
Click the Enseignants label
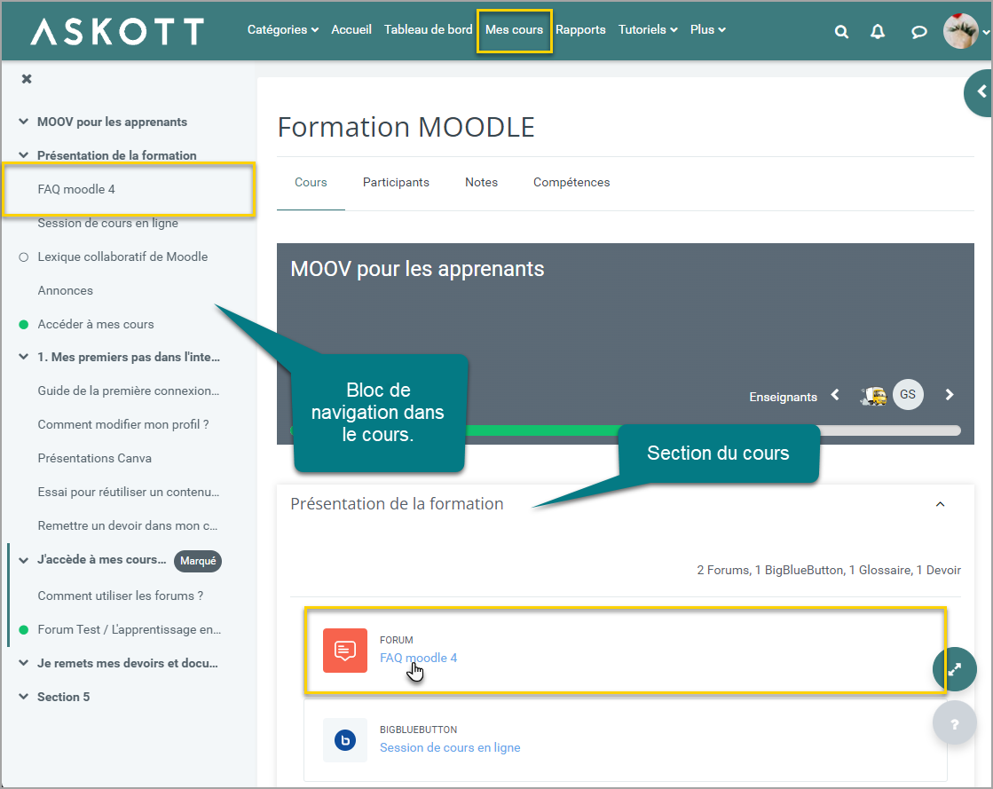click(x=784, y=397)
